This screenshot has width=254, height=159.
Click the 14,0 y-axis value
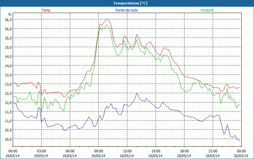[x=9, y=66]
